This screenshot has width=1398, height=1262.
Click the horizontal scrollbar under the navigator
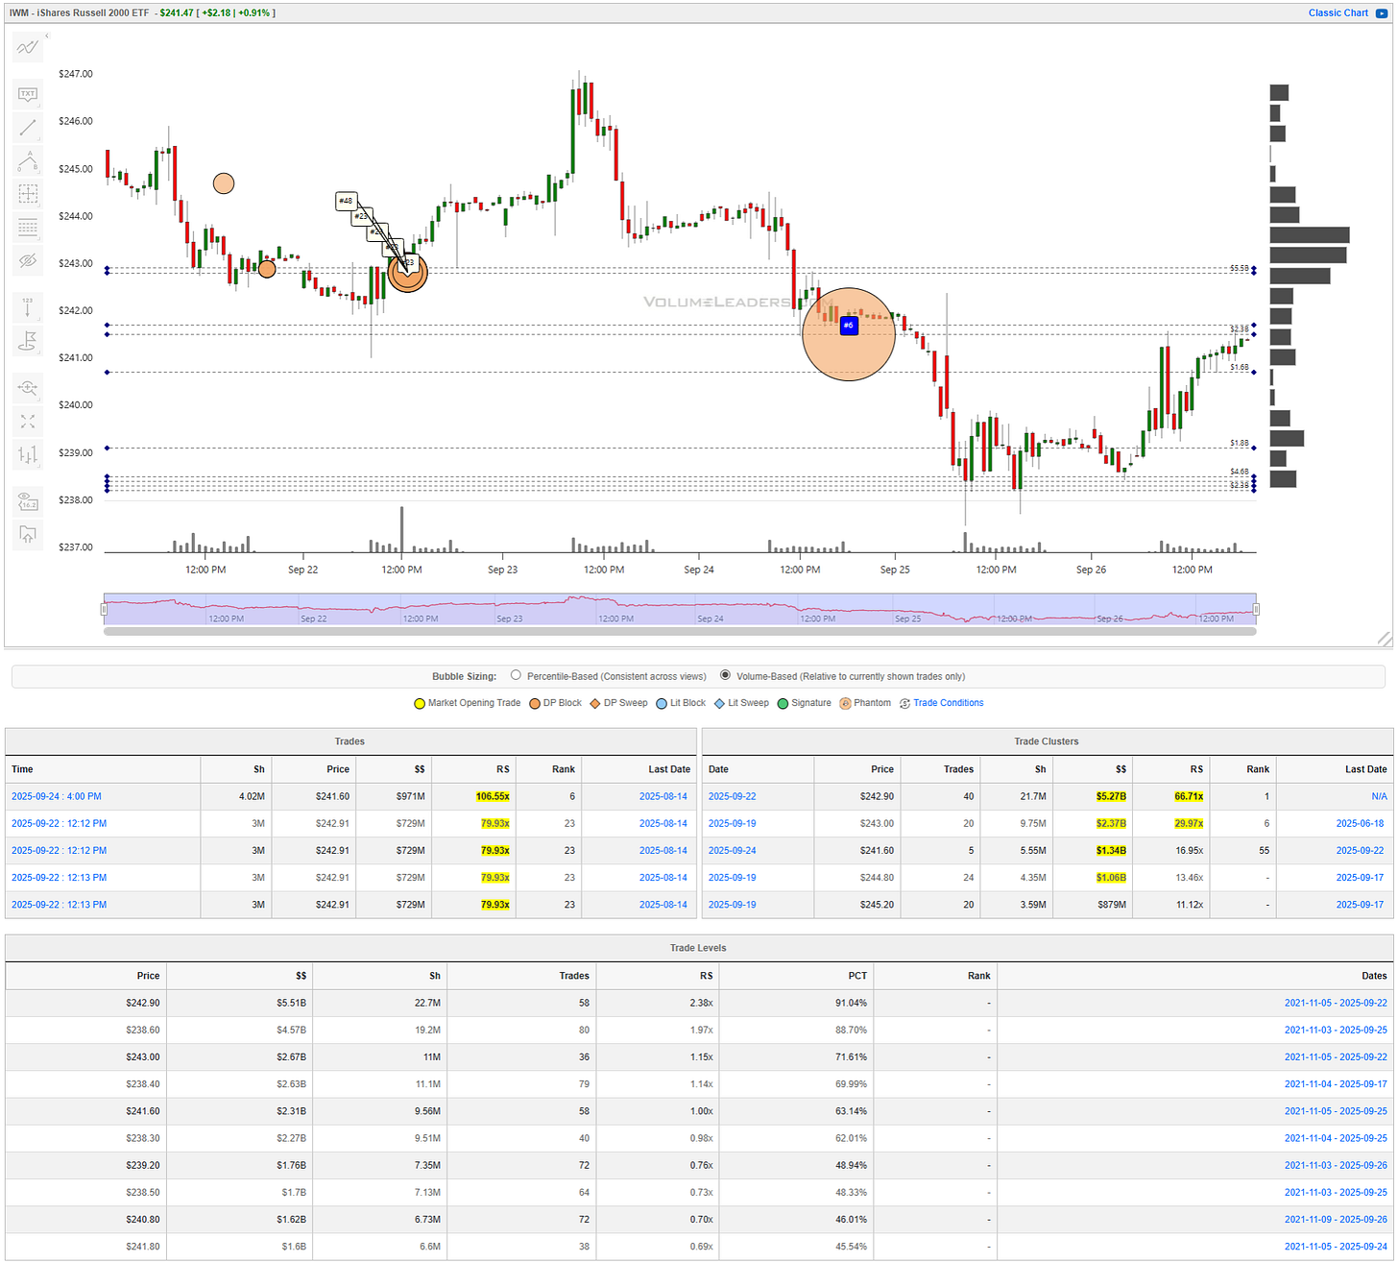[x=680, y=631]
